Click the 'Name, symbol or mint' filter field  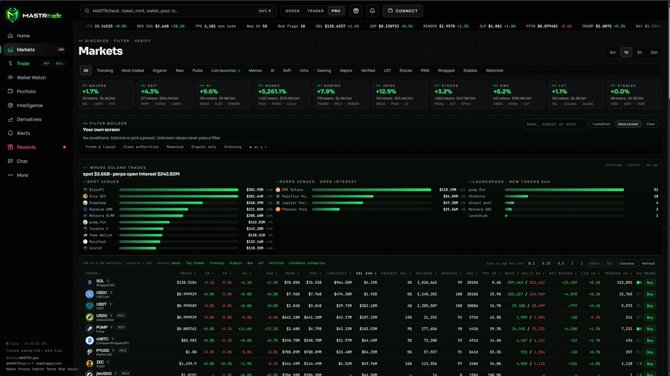(555, 124)
